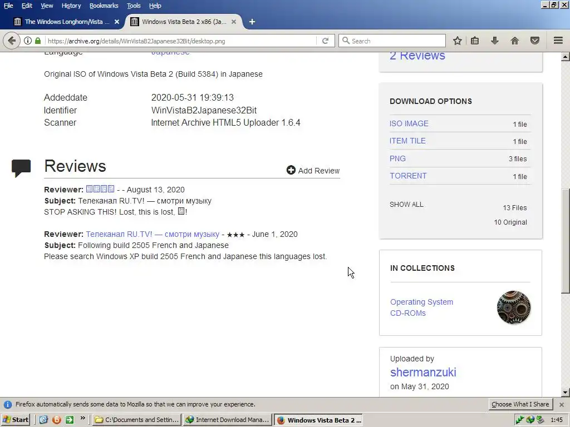Viewport: 570px width, 427px height.
Task: Expand quick launch overflow chevron
Action: tap(82, 418)
